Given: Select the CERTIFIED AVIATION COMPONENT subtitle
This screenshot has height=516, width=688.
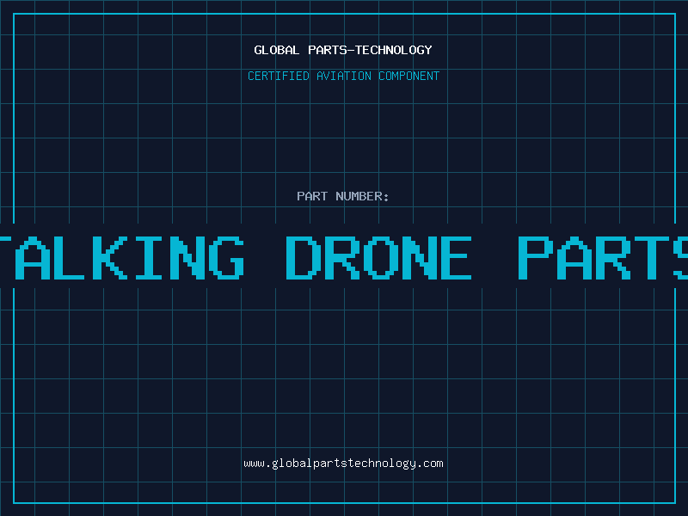Looking at the screenshot, I should pos(343,76).
